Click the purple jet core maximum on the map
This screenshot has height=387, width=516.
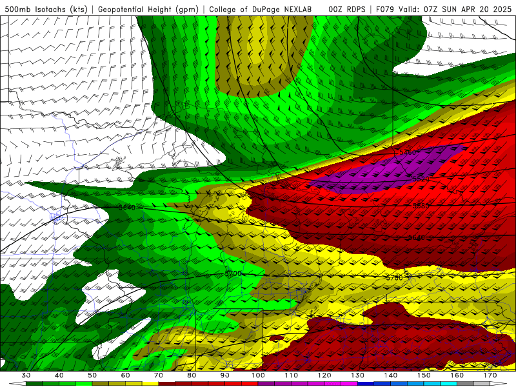388,170
